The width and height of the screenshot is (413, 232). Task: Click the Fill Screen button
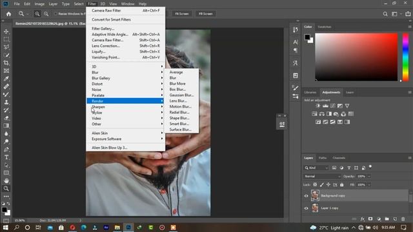[205, 14]
